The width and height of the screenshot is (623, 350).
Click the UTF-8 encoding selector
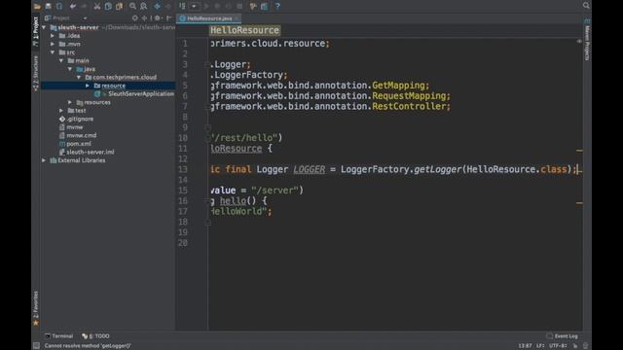tap(558, 346)
